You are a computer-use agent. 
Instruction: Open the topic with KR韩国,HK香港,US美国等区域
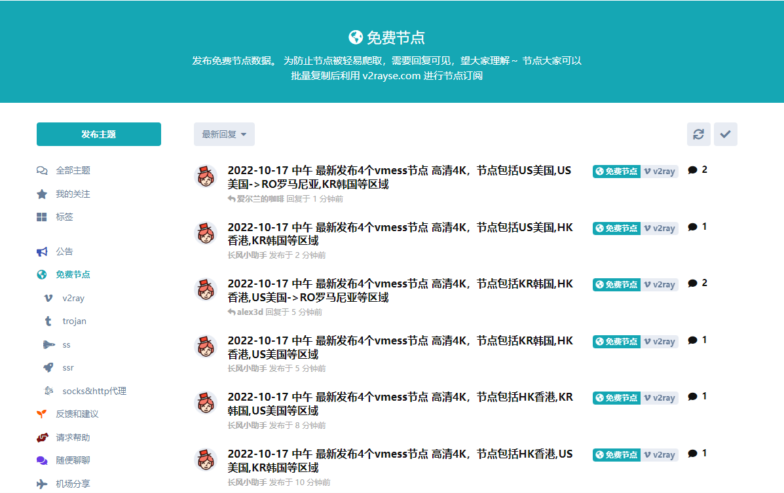coord(400,348)
